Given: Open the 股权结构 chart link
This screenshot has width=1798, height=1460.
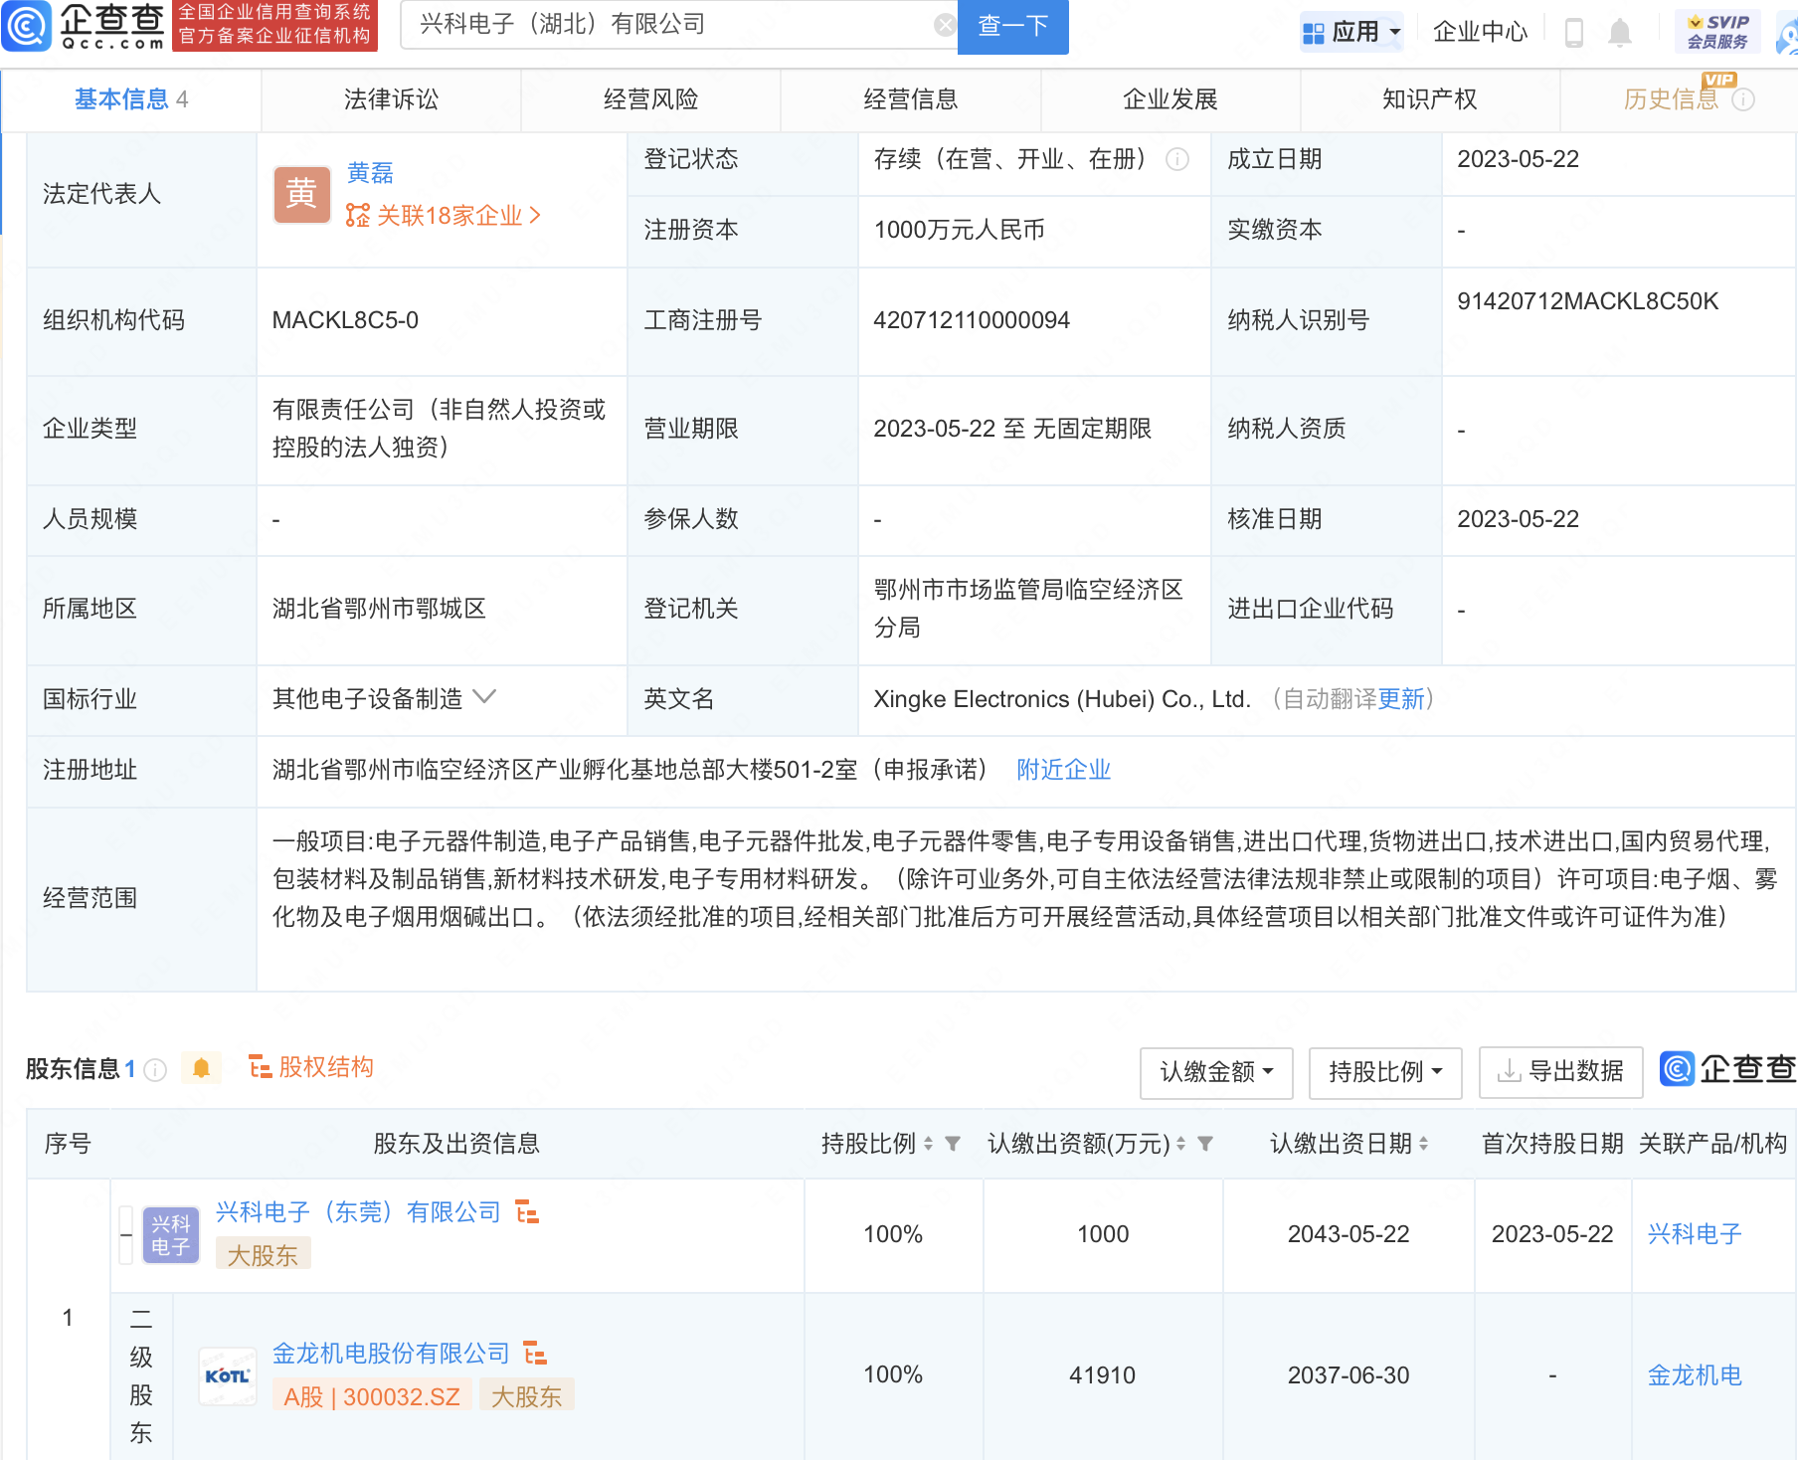Looking at the screenshot, I should click(x=310, y=1067).
